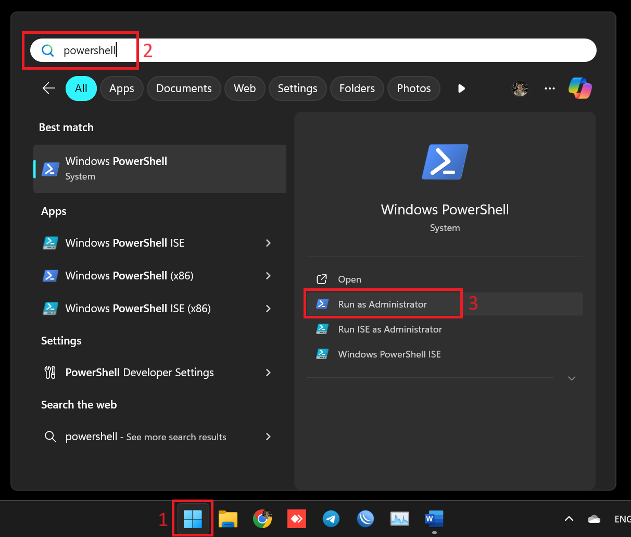Expand the PowerShell Developer Settings chevron

268,373
